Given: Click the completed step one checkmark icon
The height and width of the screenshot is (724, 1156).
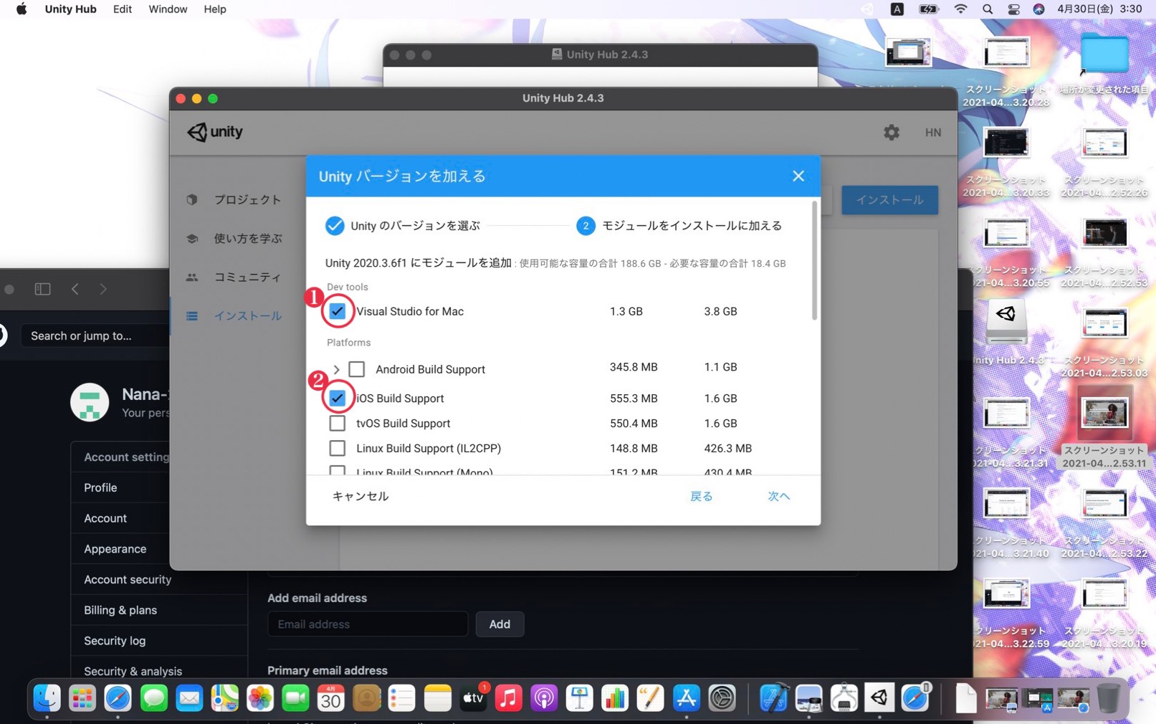Looking at the screenshot, I should click(335, 226).
